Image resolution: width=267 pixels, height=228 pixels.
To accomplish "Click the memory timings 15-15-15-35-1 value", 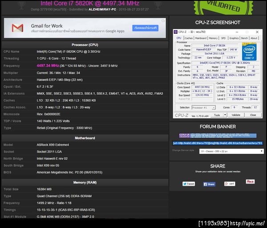I will pos(66,210).
